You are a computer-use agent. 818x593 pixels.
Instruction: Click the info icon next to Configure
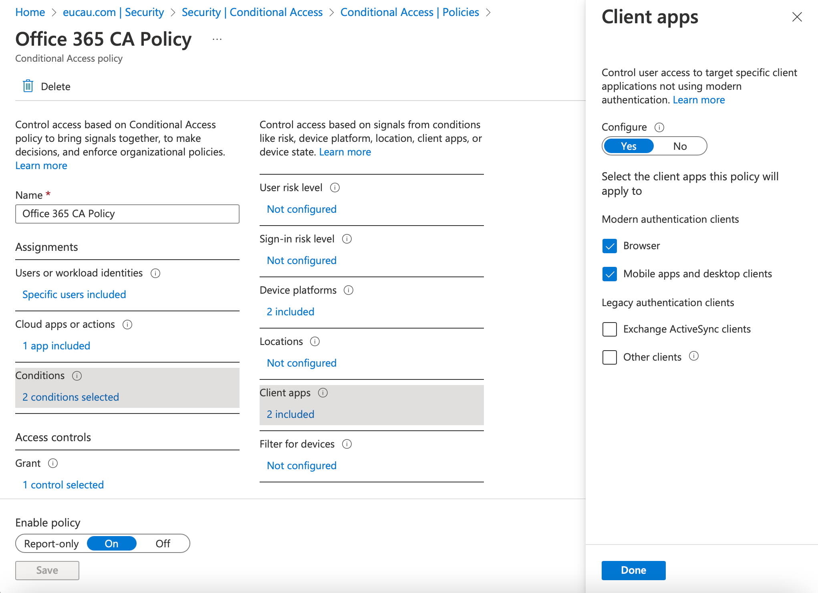point(659,127)
